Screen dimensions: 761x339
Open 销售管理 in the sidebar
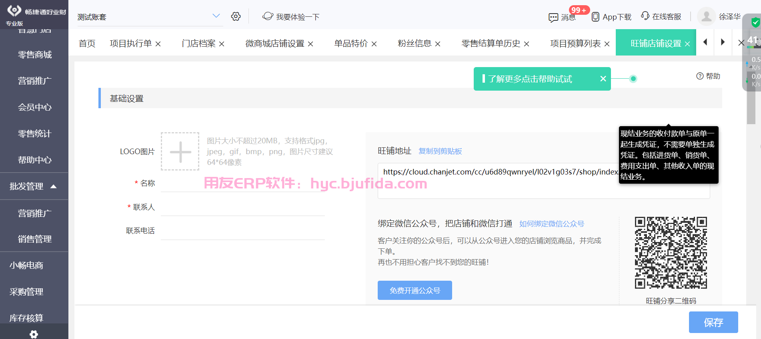coord(34,239)
